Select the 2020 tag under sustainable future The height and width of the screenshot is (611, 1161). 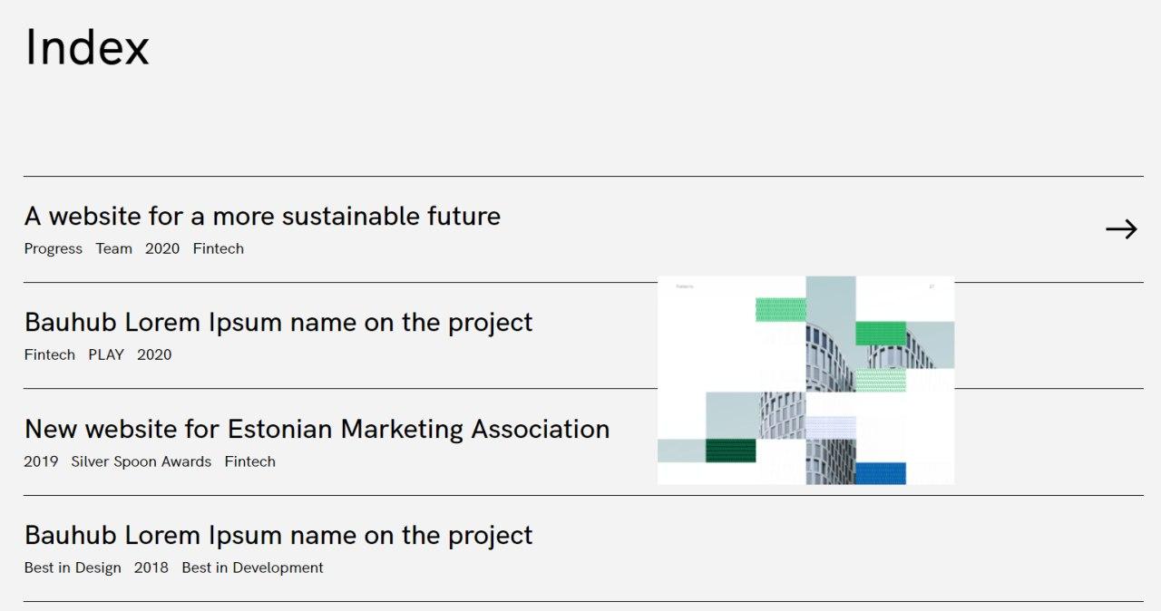(162, 248)
